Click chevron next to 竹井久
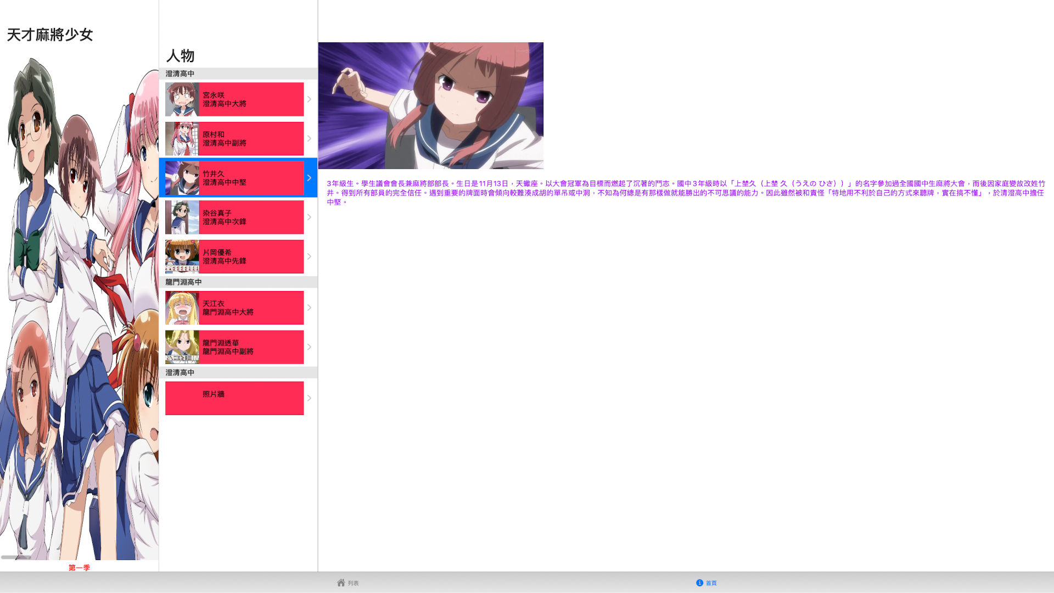The width and height of the screenshot is (1054, 593). 309,178
